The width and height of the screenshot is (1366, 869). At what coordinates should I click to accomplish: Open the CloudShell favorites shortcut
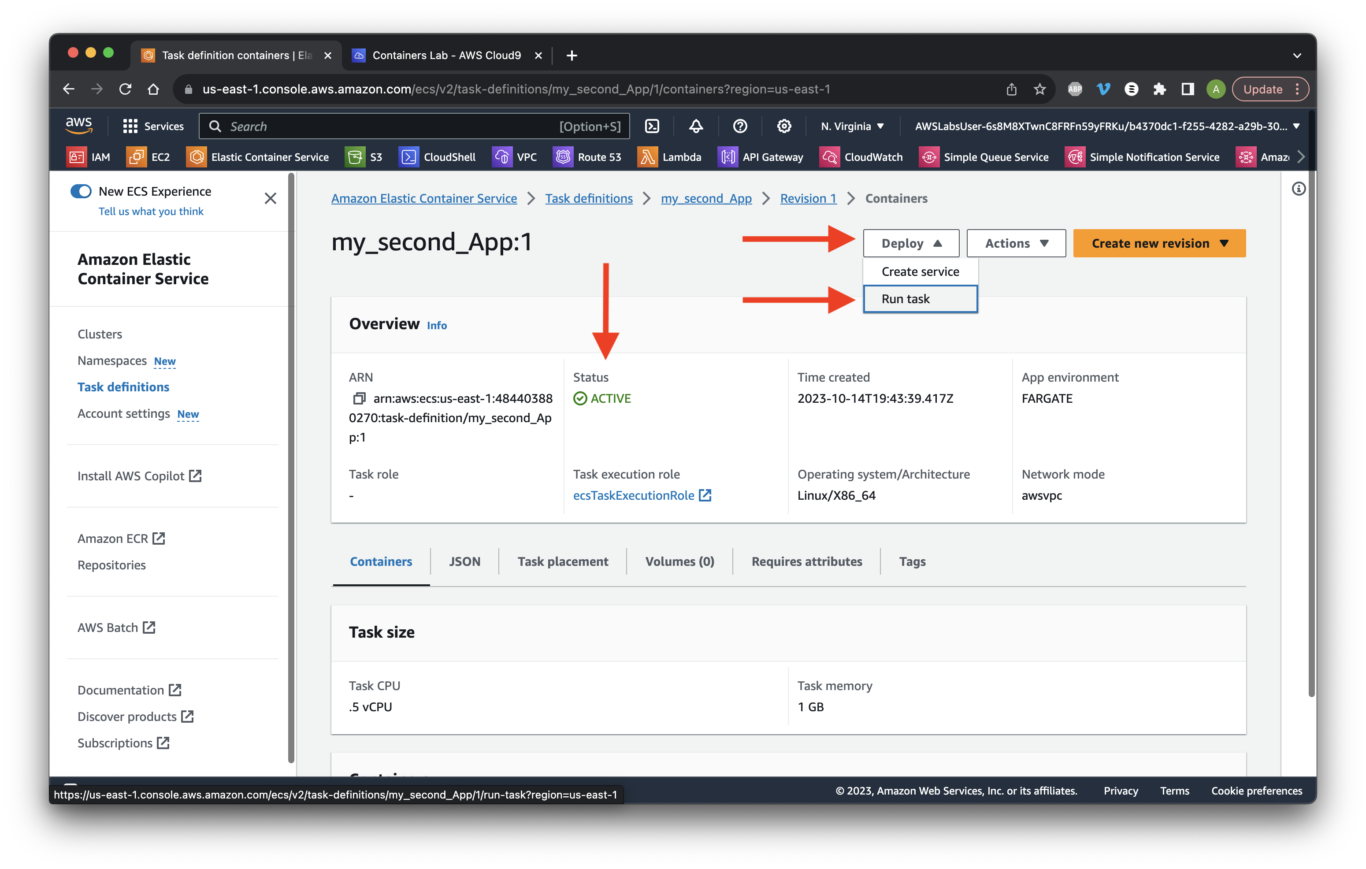click(438, 157)
